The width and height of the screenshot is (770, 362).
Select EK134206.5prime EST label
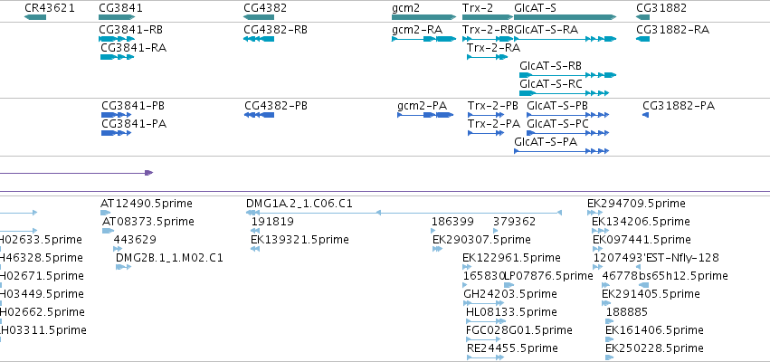[x=641, y=222]
